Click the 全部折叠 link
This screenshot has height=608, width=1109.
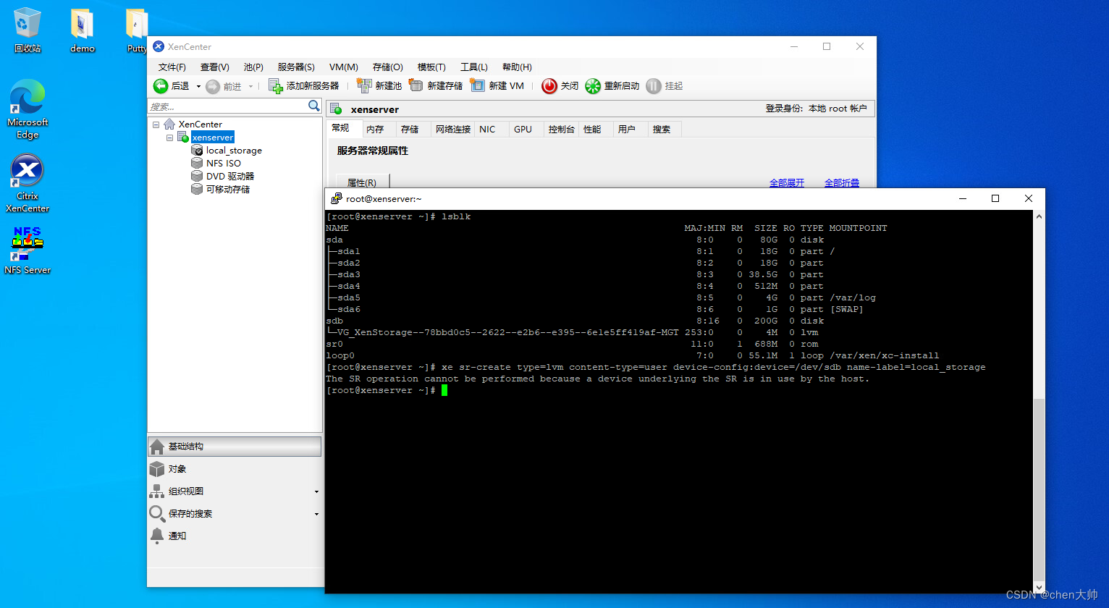pyautogui.click(x=842, y=183)
